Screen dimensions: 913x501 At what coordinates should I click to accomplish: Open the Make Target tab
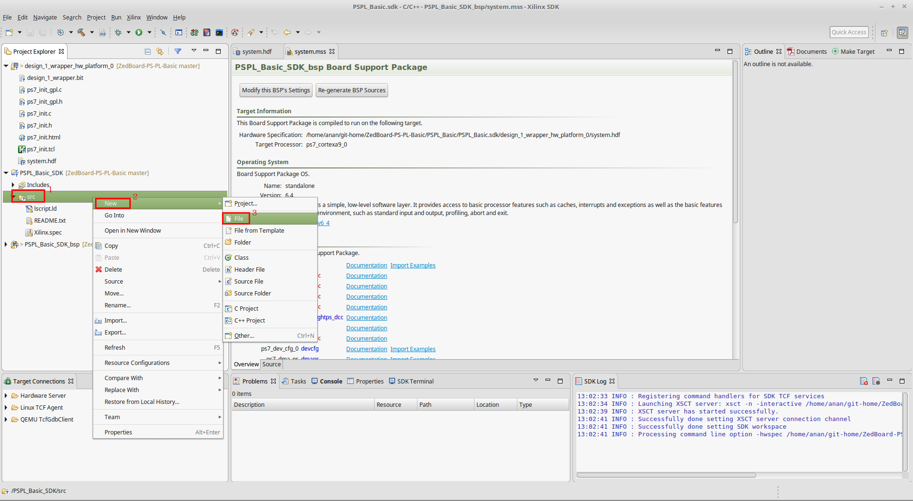(854, 51)
